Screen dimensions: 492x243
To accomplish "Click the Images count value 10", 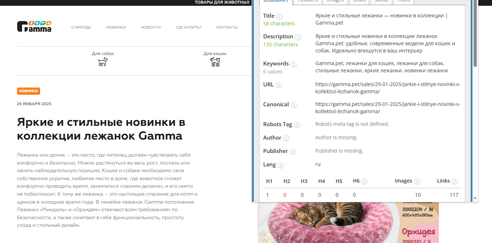I will (418, 195).
